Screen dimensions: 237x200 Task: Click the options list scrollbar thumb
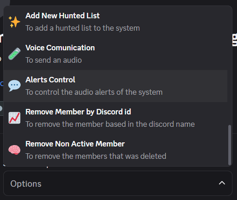pyautogui.click(x=230, y=145)
